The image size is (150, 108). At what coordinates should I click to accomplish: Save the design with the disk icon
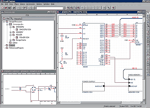[x=10, y=8]
